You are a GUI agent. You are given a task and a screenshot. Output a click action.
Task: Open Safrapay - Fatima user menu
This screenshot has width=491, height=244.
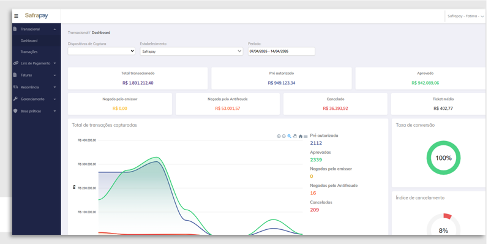pyautogui.click(x=466, y=16)
